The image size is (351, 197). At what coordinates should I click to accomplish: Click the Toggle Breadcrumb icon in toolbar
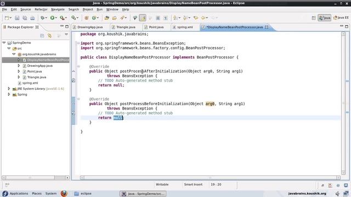(x=135, y=18)
